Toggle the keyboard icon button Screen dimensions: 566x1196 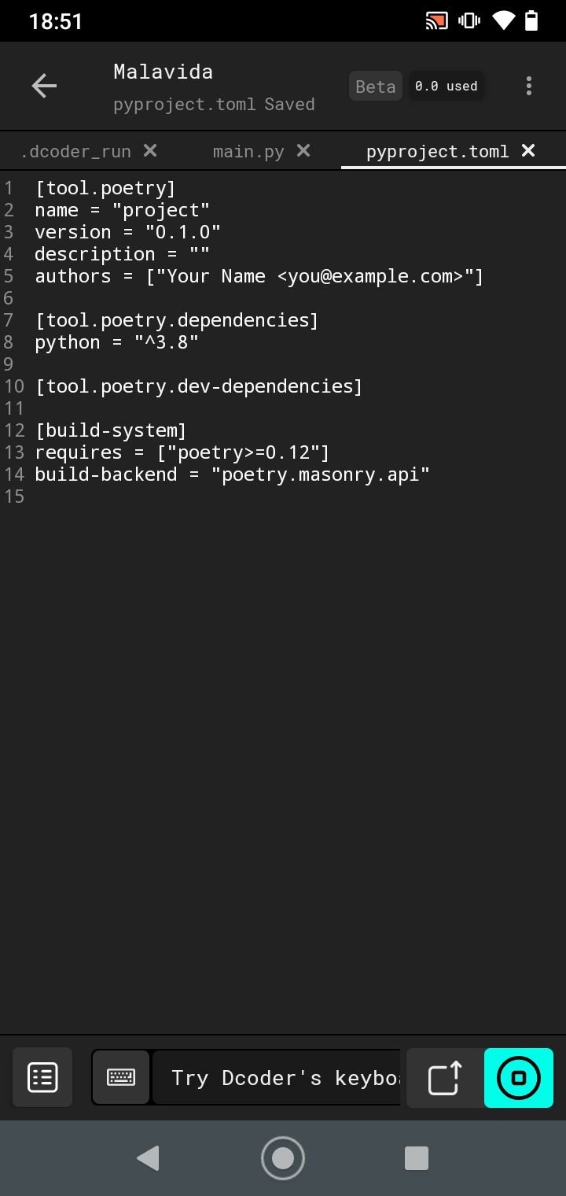coord(120,1077)
